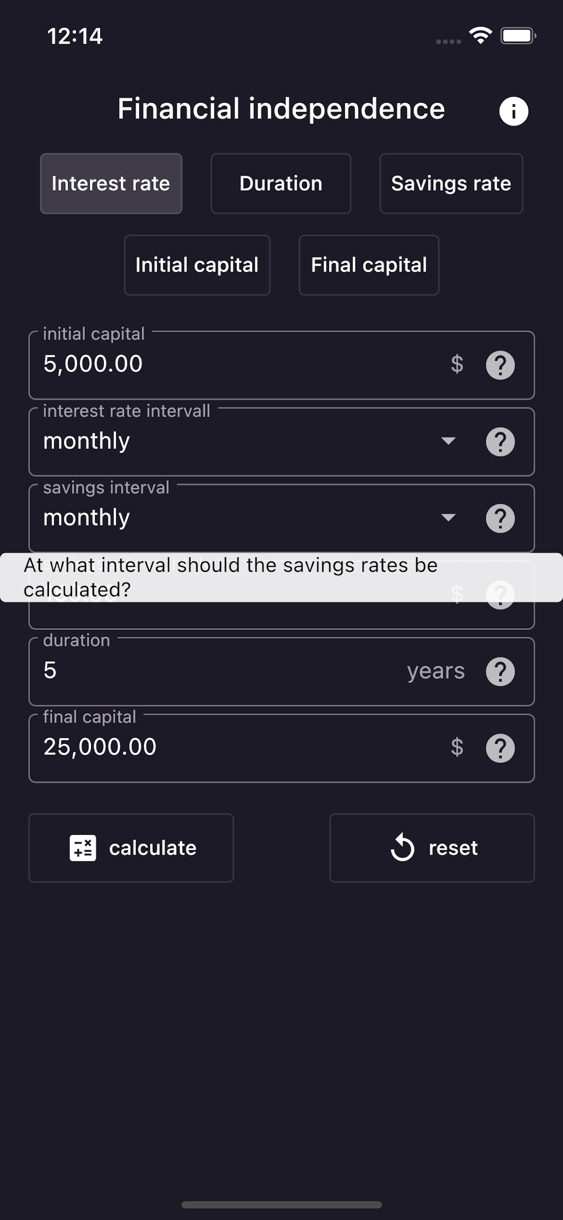Tap help icon for interest rate intervall
Image resolution: width=563 pixels, height=1220 pixels.
pyautogui.click(x=500, y=442)
